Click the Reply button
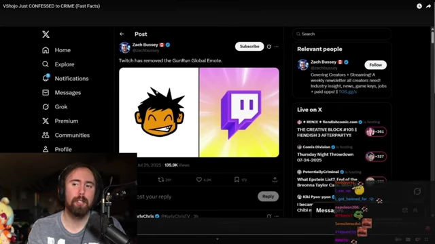 coord(268,197)
